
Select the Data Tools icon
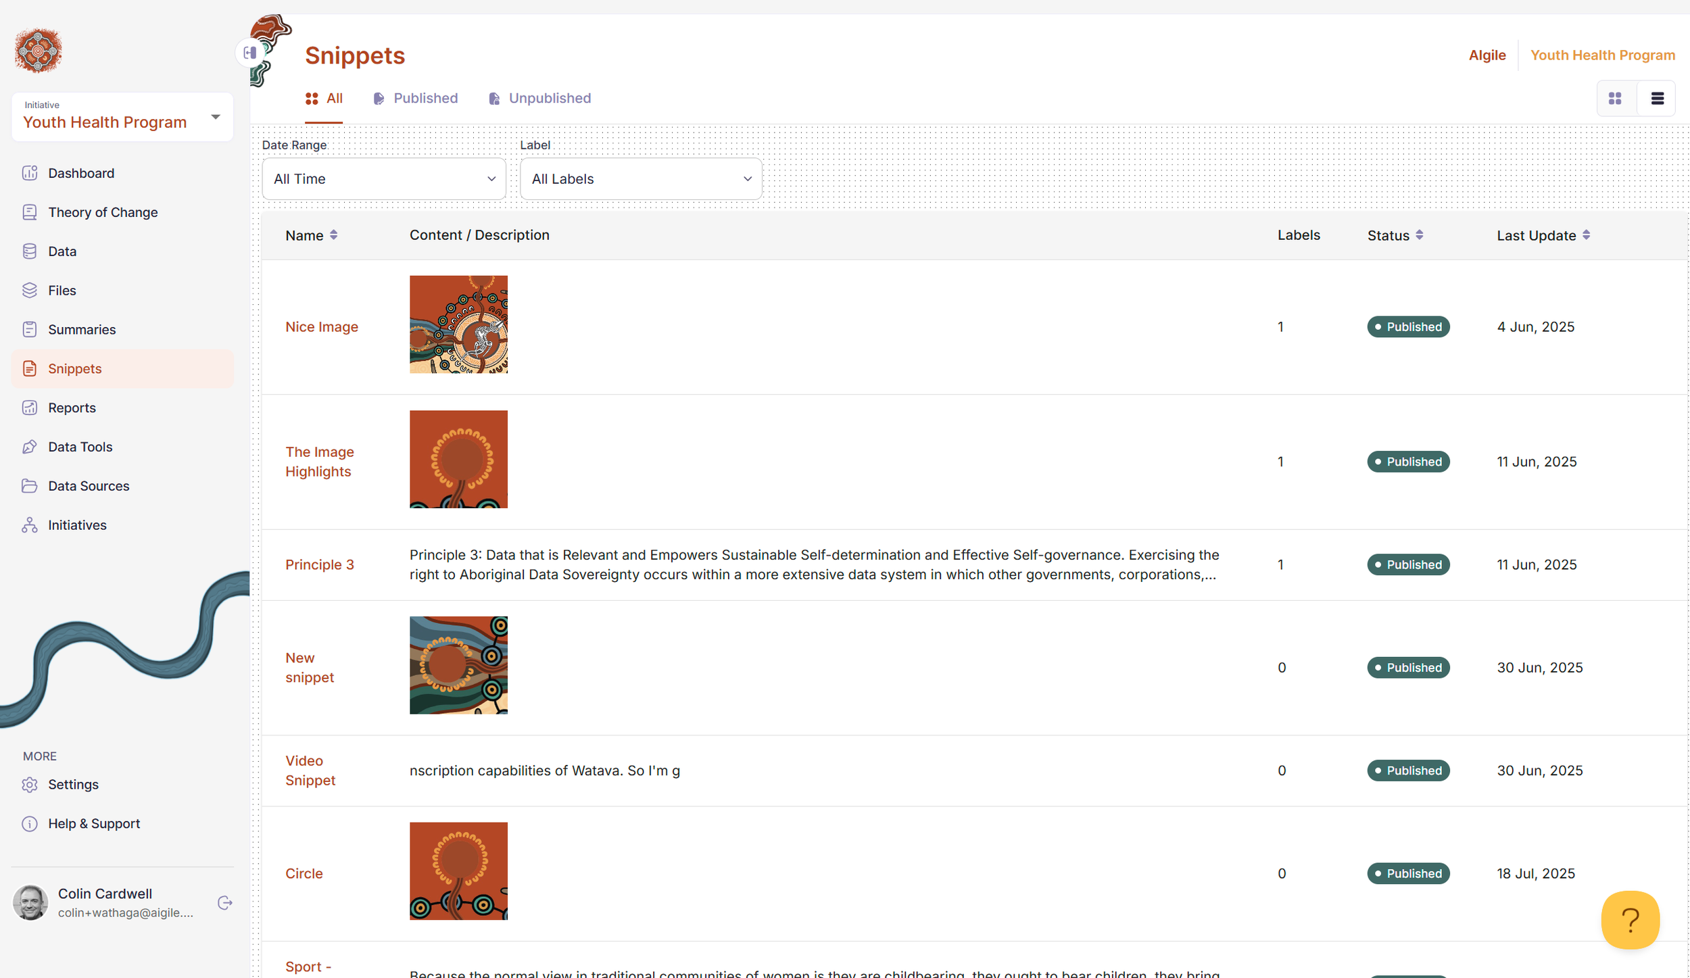[29, 446]
